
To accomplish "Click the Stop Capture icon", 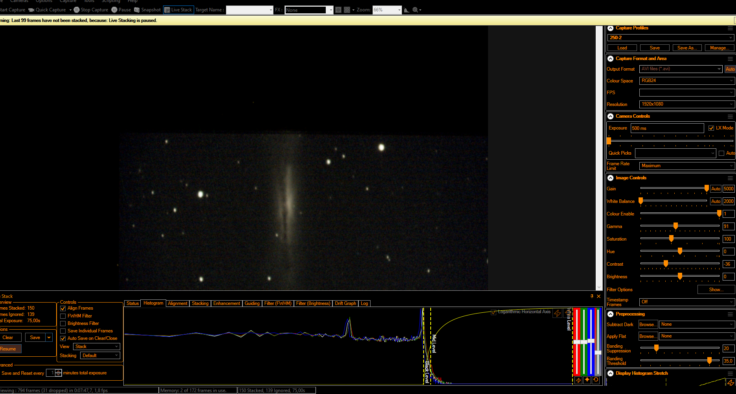I will (x=77, y=10).
